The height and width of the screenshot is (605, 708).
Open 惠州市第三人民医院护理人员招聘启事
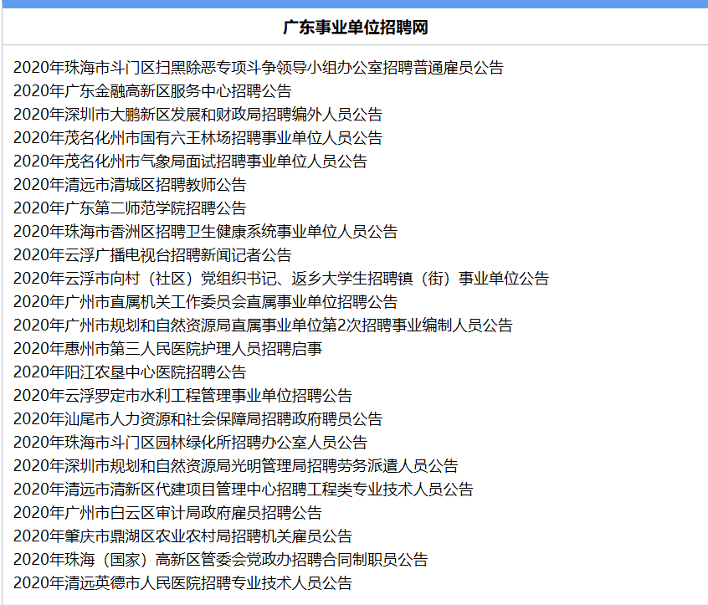(167, 349)
